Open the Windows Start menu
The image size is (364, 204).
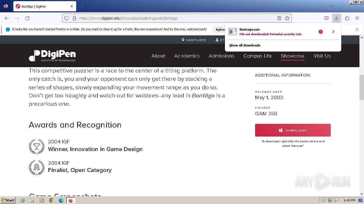coord(8,200)
